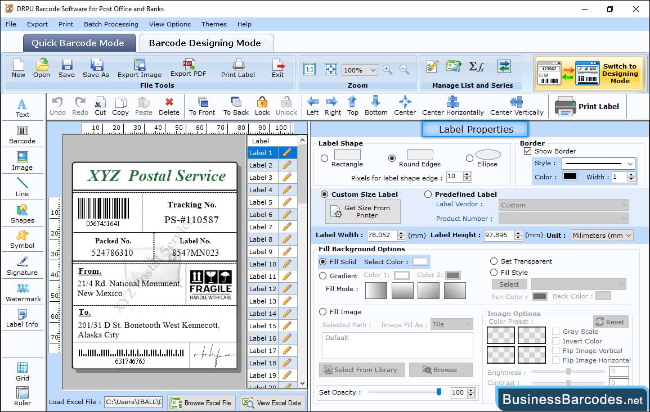Set zoom to 1:1 actual size
Image resolution: width=650 pixels, height=412 pixels.
pyautogui.click(x=310, y=69)
